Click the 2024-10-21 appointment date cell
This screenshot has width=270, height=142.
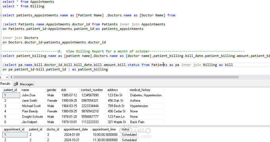[71, 140]
